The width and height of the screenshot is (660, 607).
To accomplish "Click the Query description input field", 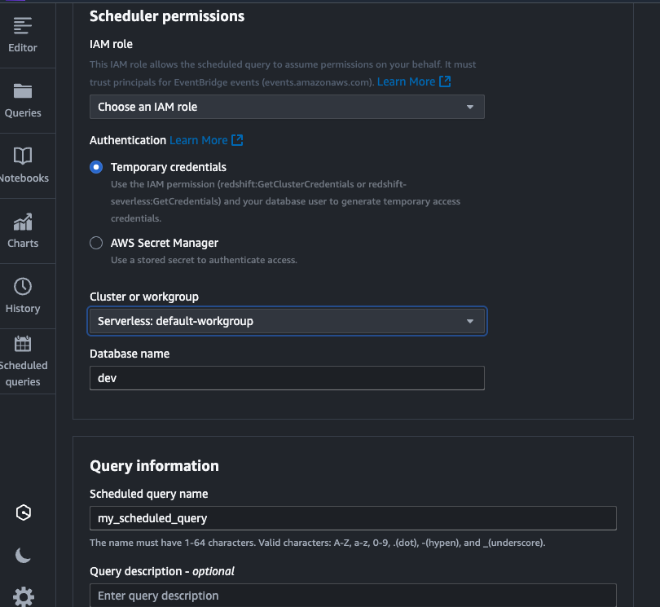I will click(352, 596).
